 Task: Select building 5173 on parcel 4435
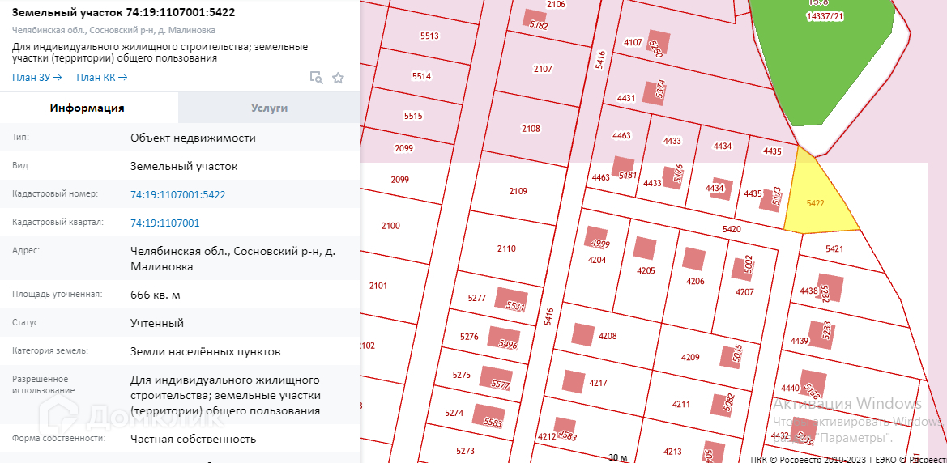tap(770, 200)
